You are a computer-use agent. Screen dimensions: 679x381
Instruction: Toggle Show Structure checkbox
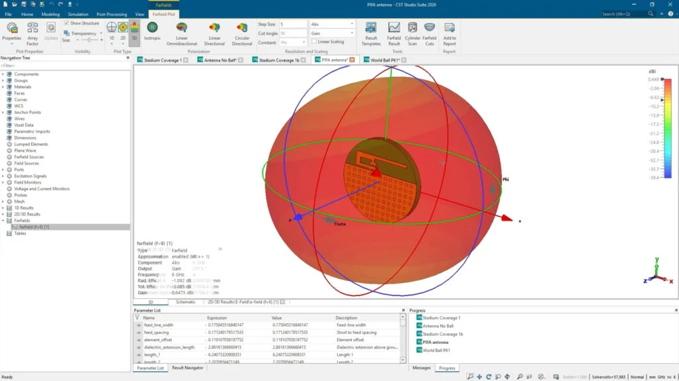(66, 23)
